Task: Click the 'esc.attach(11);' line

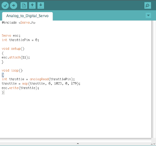Action: 16,57
